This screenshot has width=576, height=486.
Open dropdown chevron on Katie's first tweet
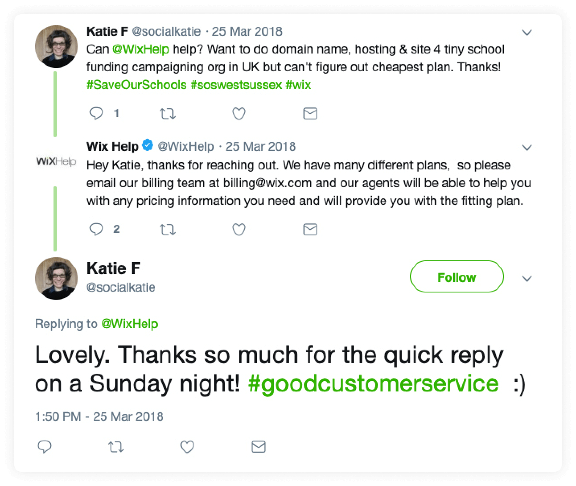click(x=527, y=32)
